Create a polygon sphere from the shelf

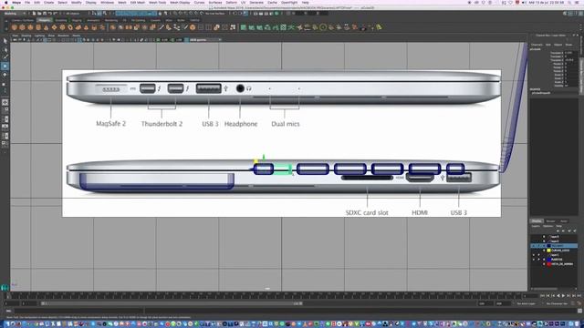pos(15,27)
